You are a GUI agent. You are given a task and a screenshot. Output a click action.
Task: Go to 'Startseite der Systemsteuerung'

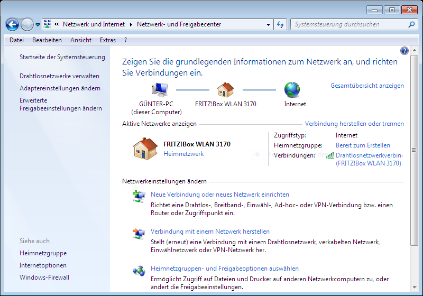(62, 57)
